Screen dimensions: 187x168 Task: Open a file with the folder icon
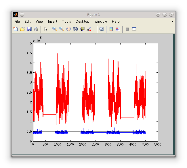point(22,29)
